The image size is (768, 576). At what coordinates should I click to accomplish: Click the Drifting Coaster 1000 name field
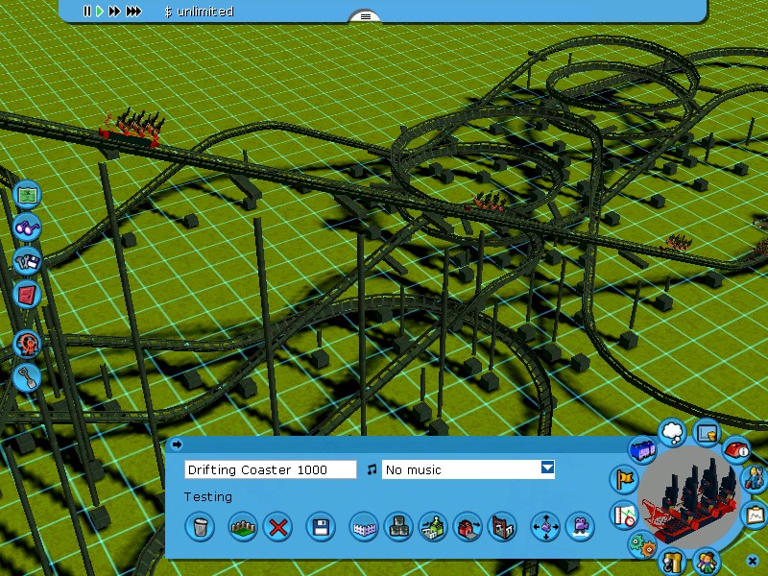pyautogui.click(x=270, y=469)
